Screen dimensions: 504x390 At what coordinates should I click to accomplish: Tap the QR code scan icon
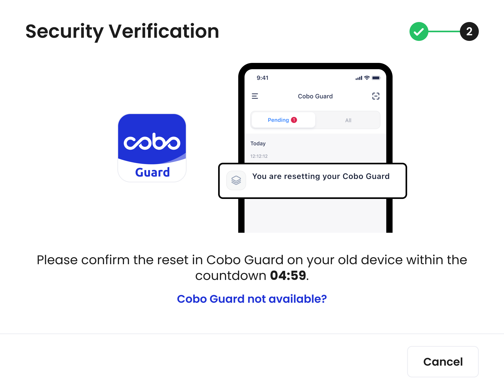(375, 96)
